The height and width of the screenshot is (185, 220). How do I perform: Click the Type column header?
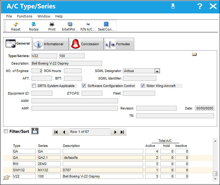[17, 146]
